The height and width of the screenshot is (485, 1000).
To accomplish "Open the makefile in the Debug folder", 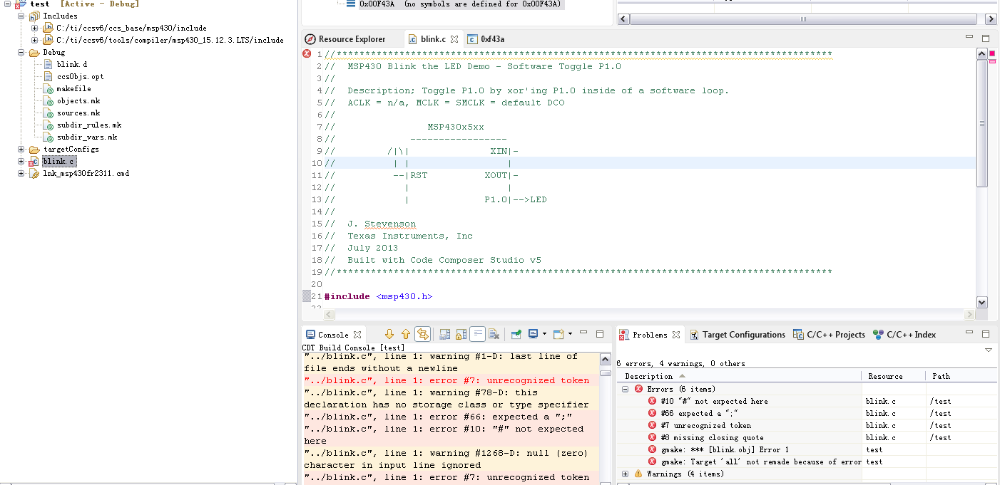I will click(x=73, y=88).
